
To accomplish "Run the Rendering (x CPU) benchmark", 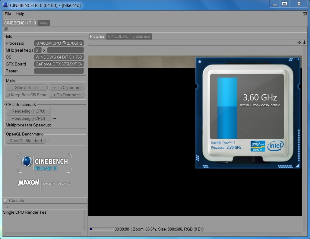I will click(28, 118).
